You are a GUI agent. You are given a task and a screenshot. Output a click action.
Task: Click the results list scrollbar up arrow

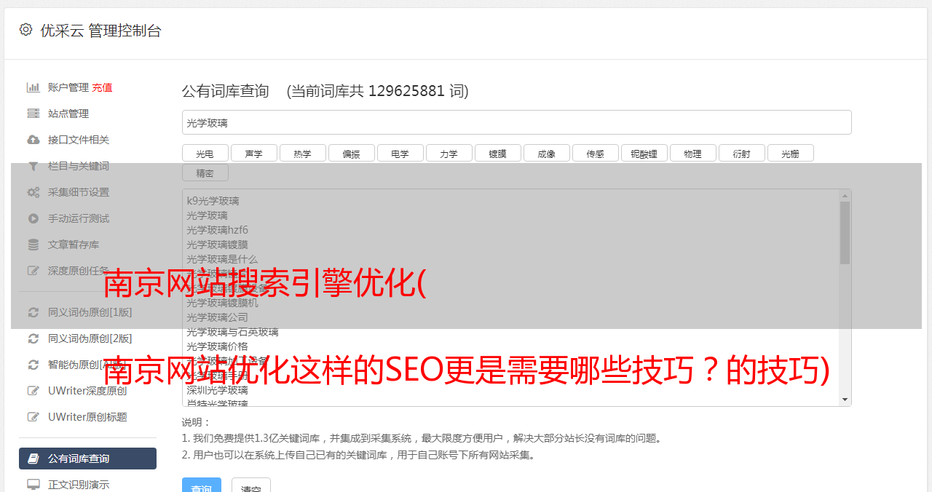coord(845,195)
